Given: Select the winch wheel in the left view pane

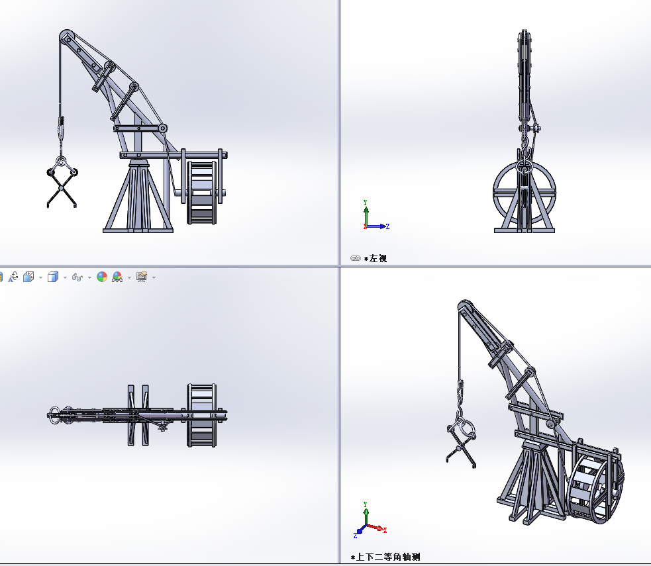Looking at the screenshot, I should pos(525,193).
